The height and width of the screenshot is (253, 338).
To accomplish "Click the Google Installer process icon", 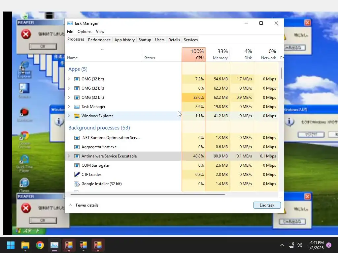I will [x=77, y=184].
